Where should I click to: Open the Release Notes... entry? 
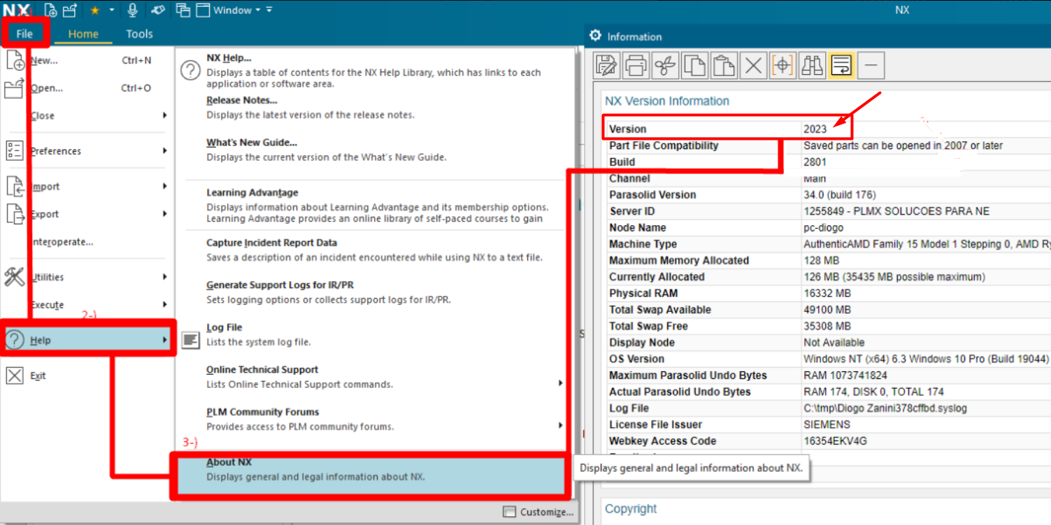click(x=241, y=100)
